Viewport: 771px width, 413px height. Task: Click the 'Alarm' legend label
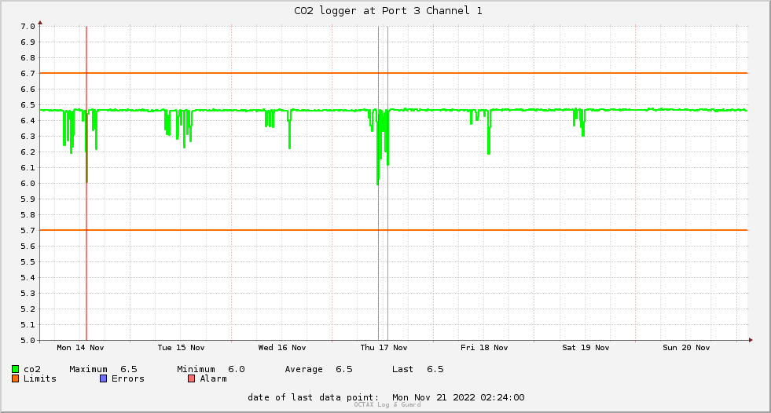pos(214,378)
